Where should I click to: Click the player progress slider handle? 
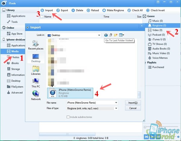[145, 127]
